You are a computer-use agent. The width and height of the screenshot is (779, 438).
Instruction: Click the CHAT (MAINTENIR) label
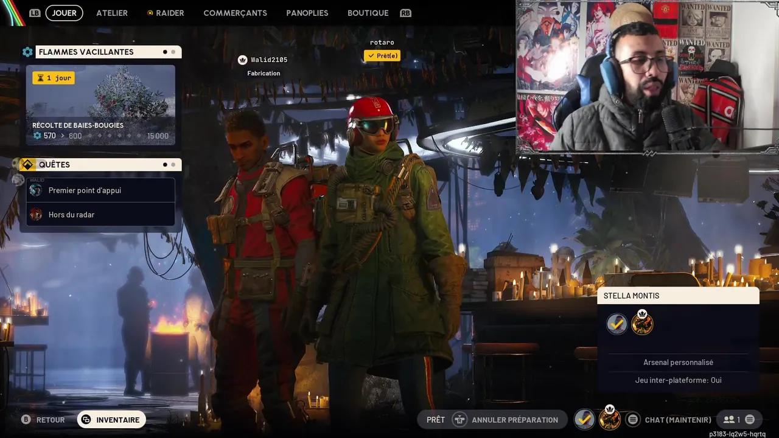678,420
